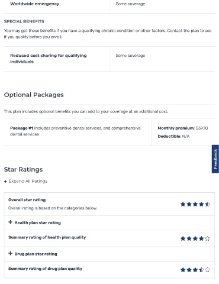Click the Optional Packages heading
219x284 pixels.
[x=34, y=95]
